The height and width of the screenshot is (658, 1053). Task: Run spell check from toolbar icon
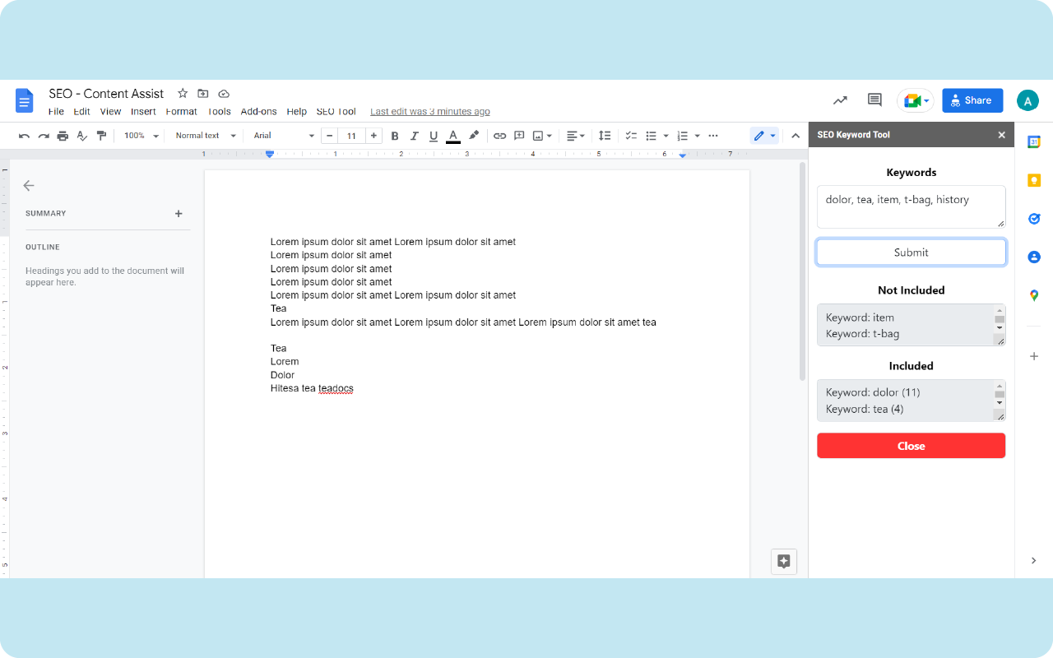81,136
